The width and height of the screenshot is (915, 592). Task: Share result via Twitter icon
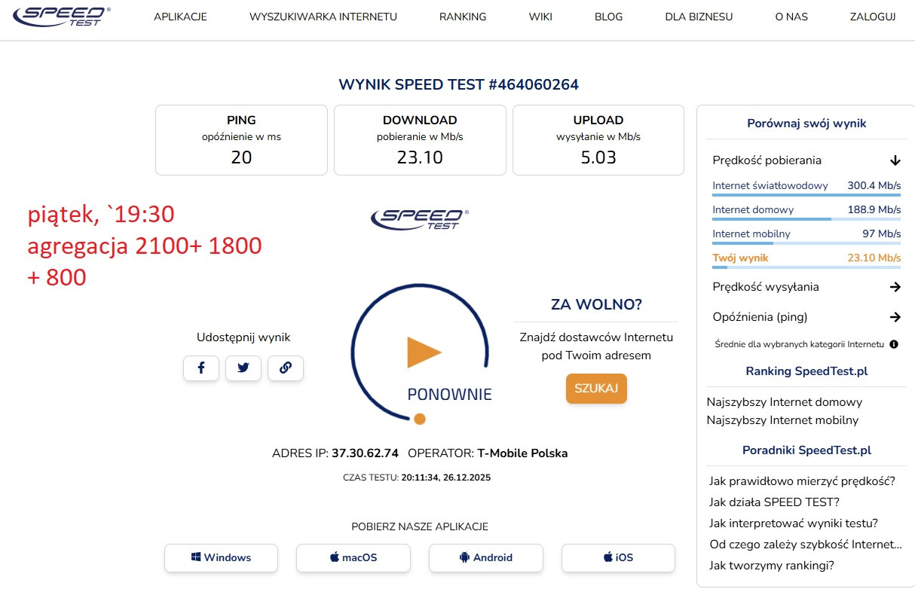[243, 368]
